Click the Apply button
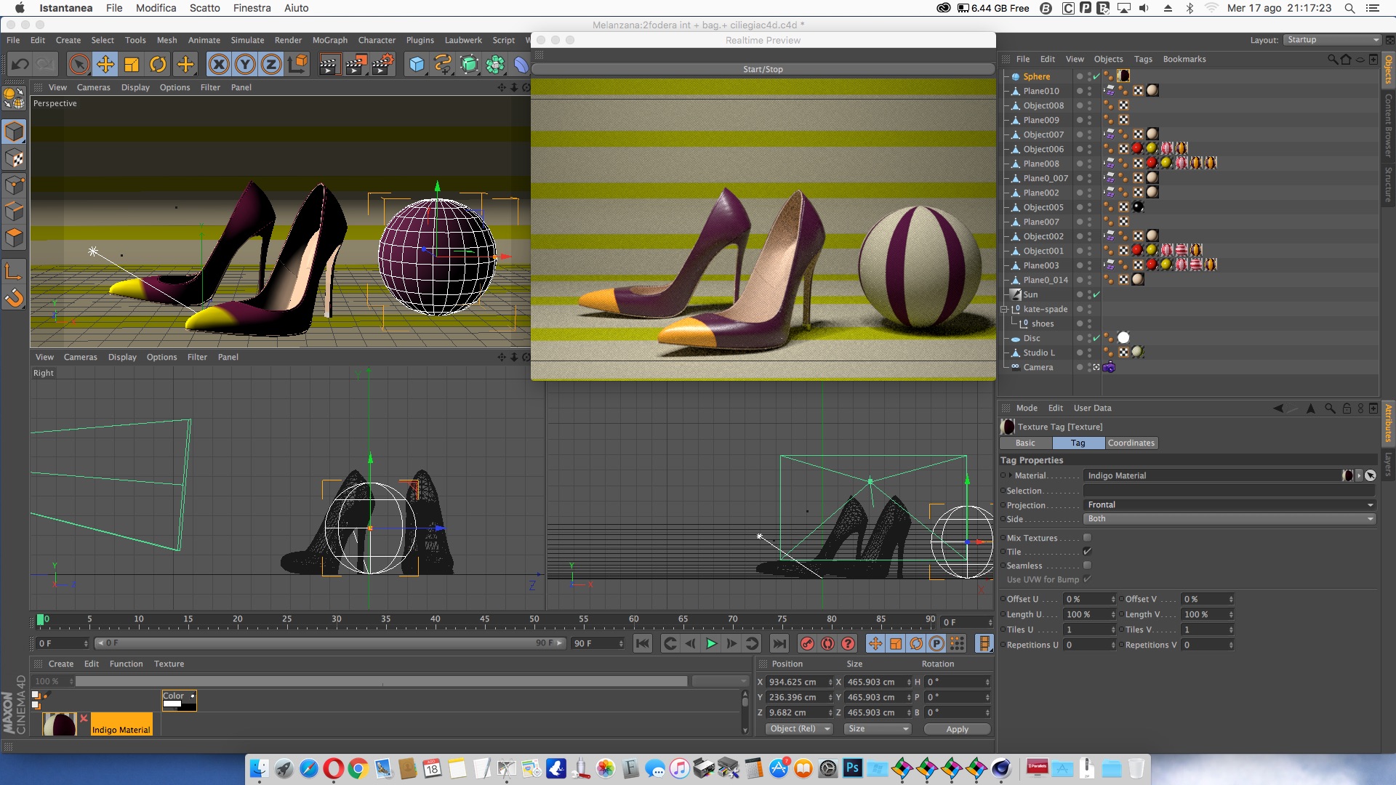This screenshot has height=785, width=1396. click(x=957, y=729)
